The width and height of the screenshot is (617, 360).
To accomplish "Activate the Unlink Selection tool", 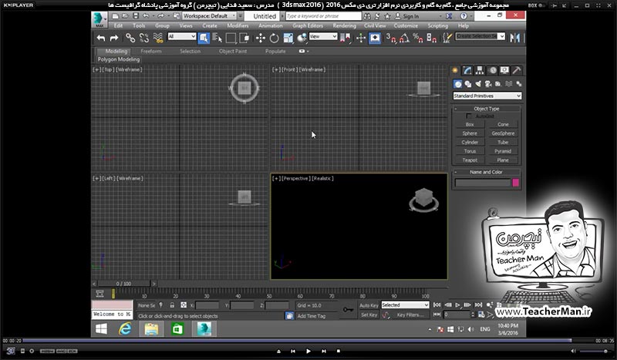I will [144, 38].
